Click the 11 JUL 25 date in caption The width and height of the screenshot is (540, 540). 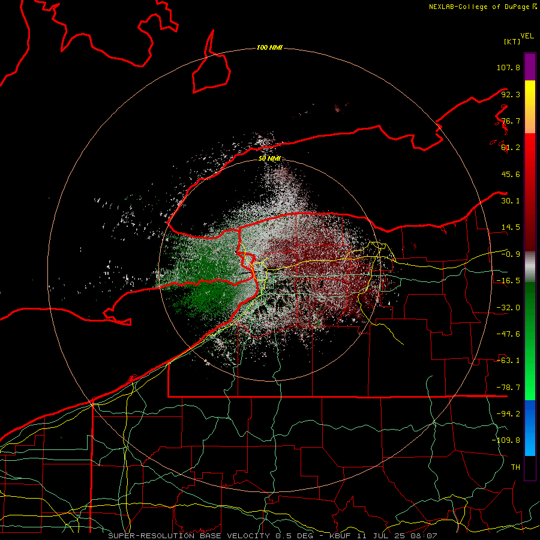382,536
